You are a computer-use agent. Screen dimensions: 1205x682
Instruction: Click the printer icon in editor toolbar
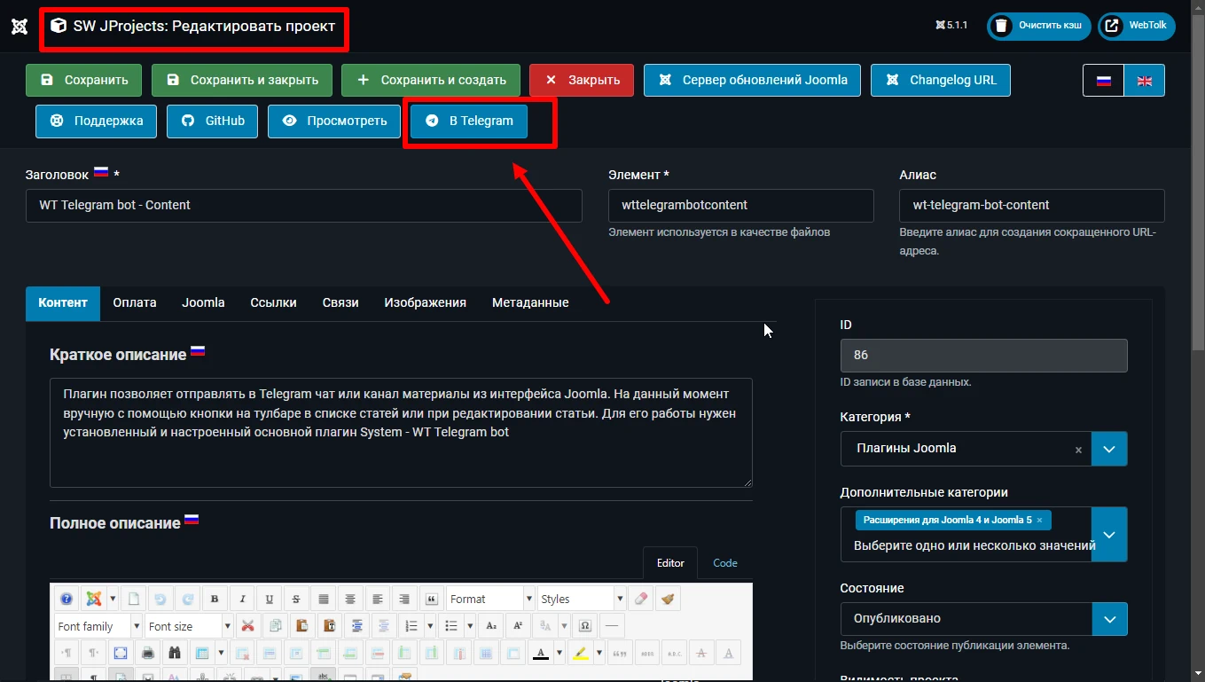[x=148, y=654]
